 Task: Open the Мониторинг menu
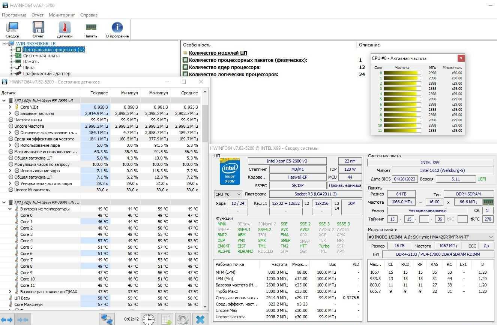point(62,15)
